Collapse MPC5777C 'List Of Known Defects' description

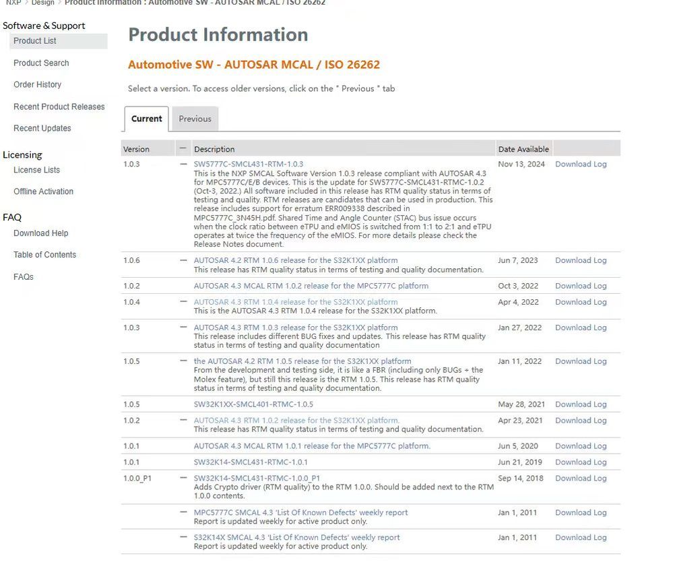tap(183, 512)
